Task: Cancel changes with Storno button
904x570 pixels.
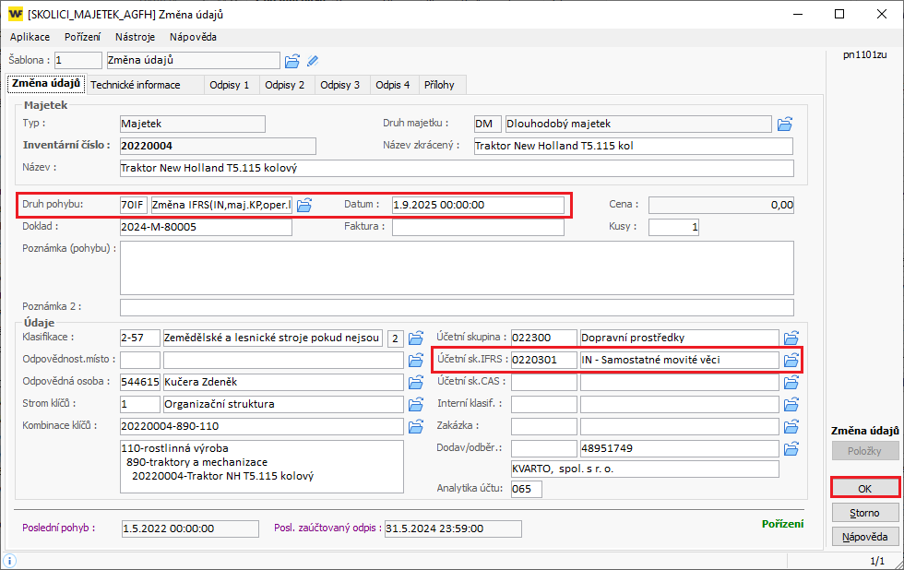Action: 865,512
